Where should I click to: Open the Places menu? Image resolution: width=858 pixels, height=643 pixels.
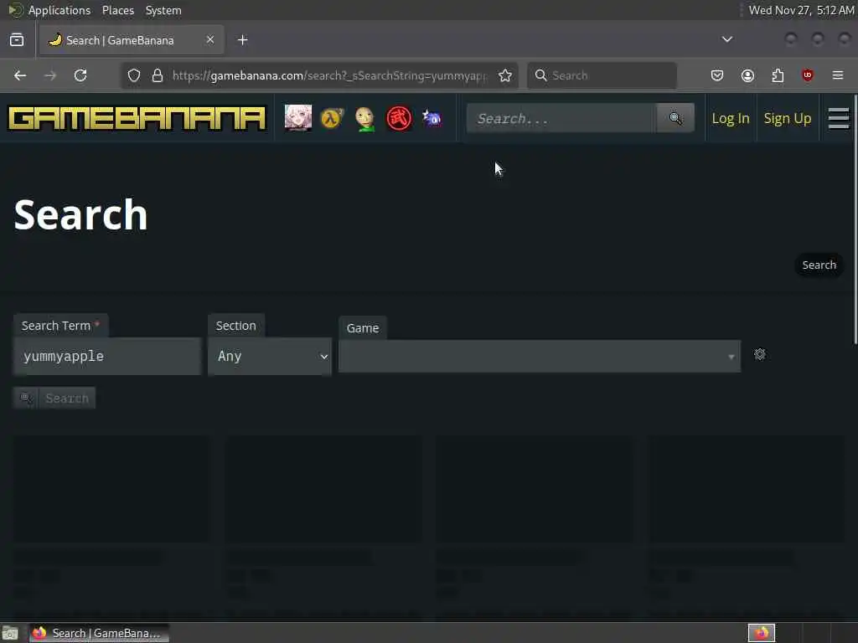[117, 10]
